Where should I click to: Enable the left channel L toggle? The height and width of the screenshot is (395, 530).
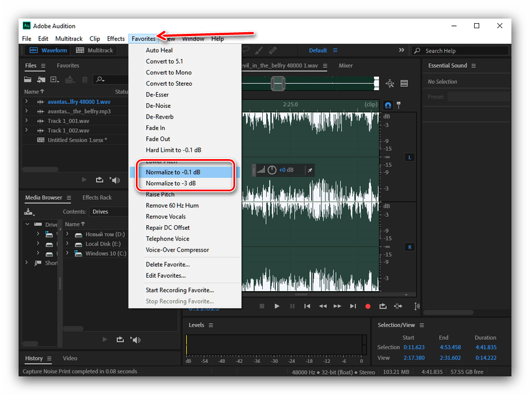click(409, 157)
